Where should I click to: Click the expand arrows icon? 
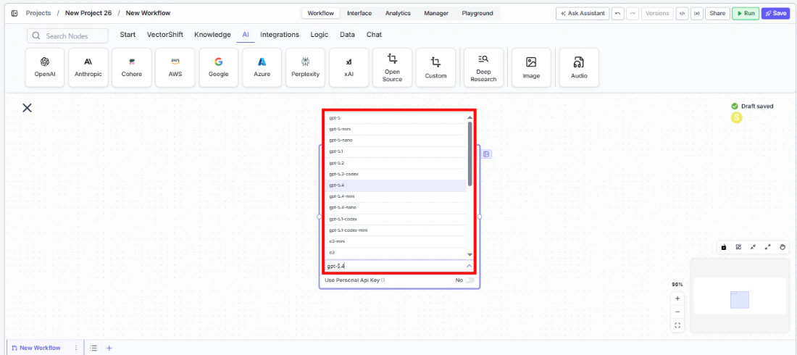tap(768, 247)
